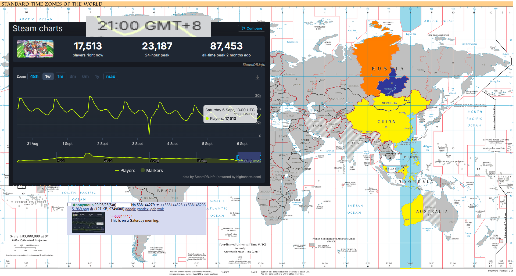Screen dimensions: 516x276
Task: Open the file link 51969.png
Action: tap(80, 209)
